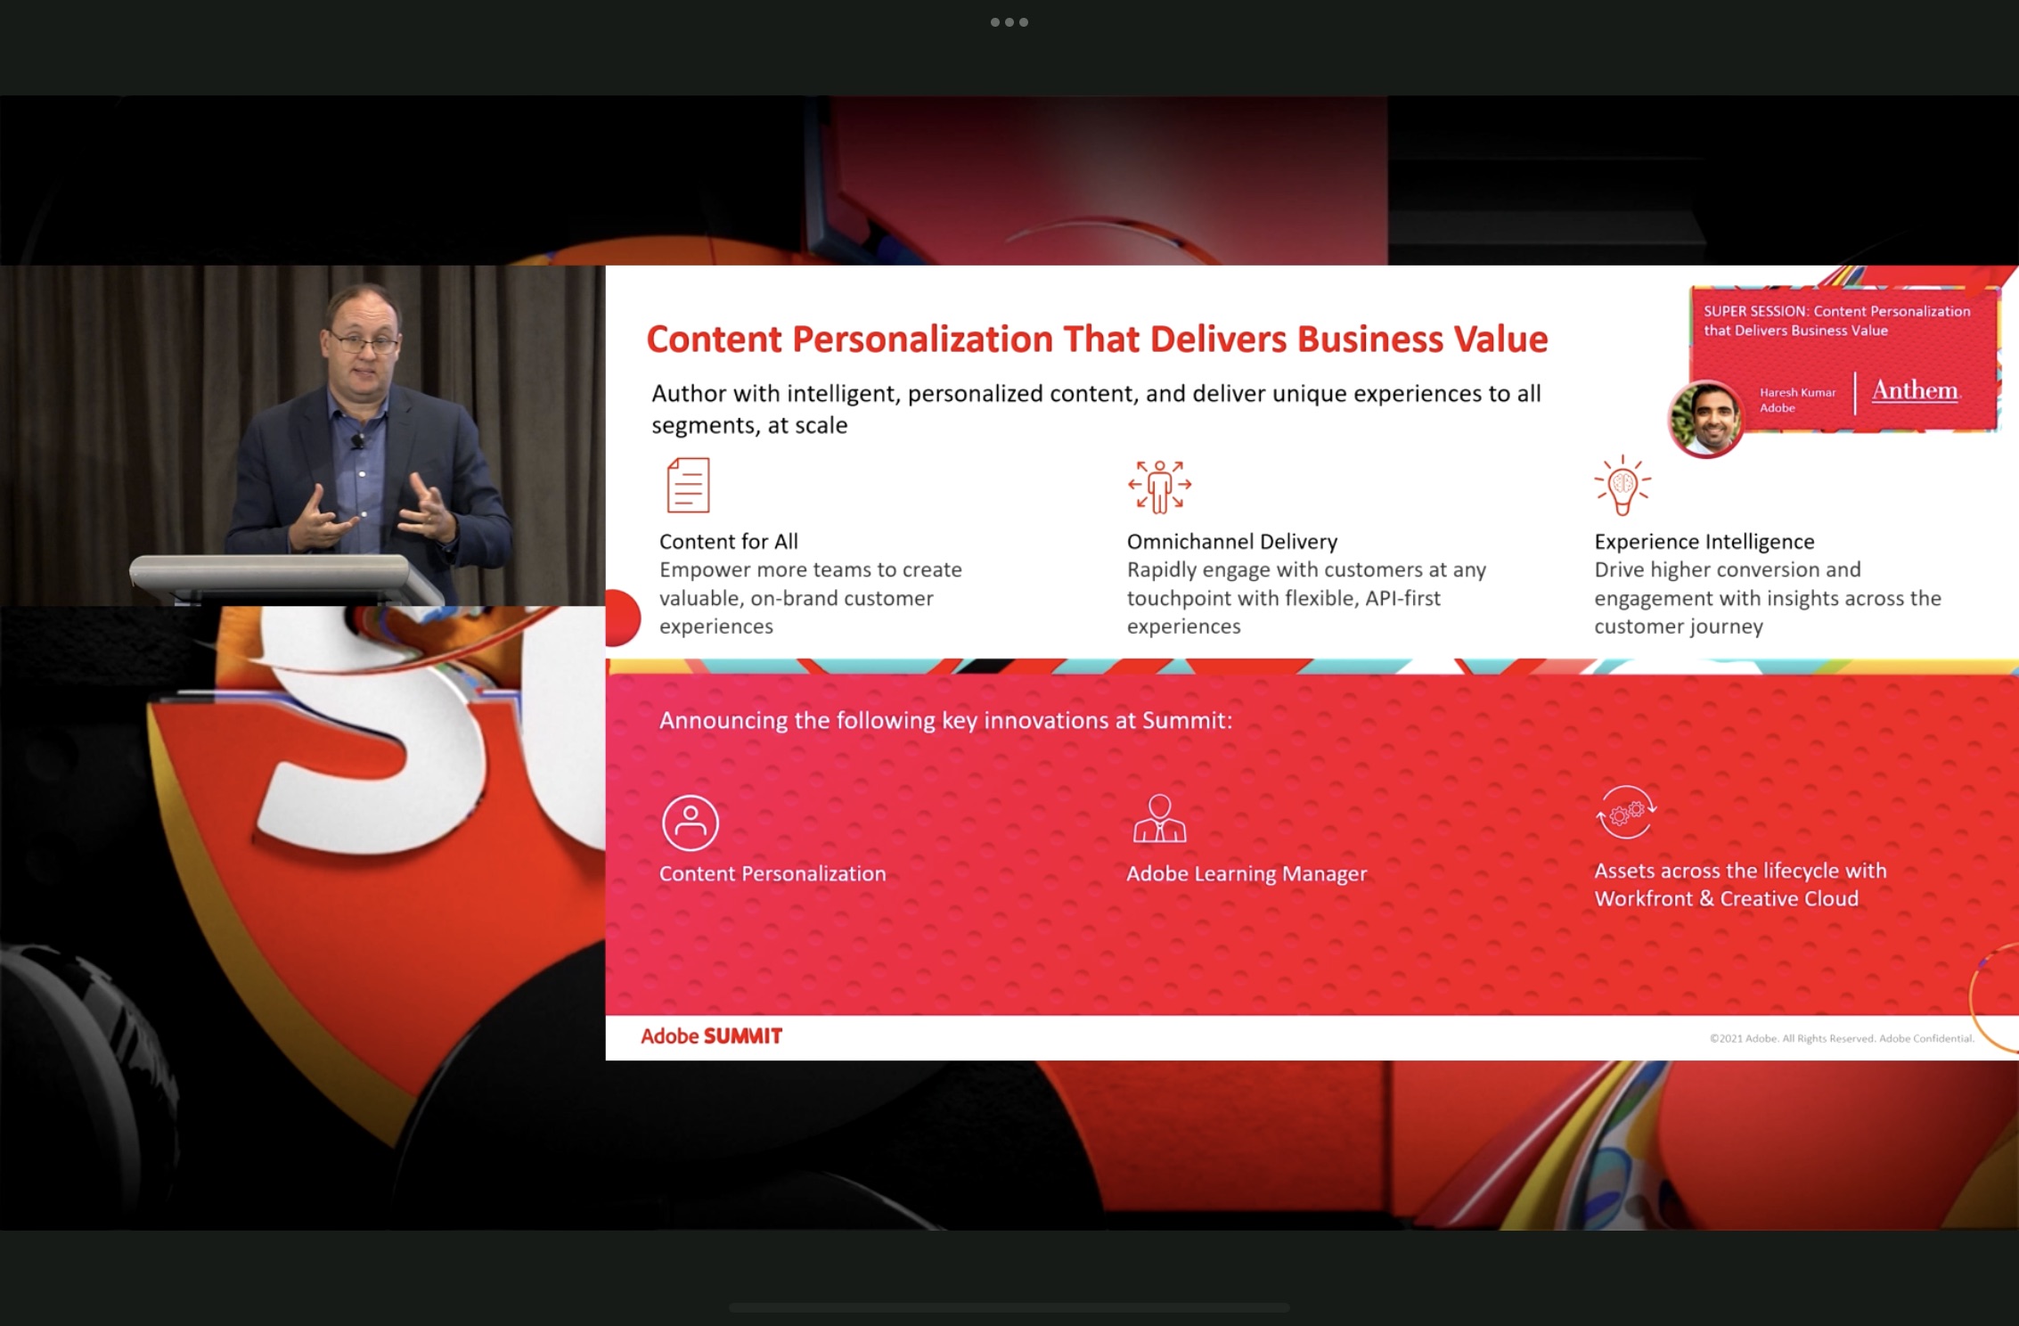
Task: Click the Adobe SUMMIT logo in slide footer
Action: 711,1035
